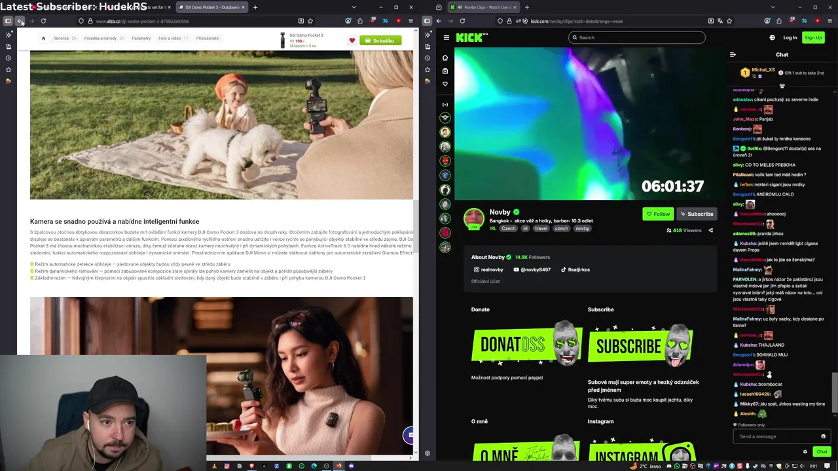This screenshot has width=838, height=471.
Task: Open the Discord icon in the taskbar
Action: point(351,466)
